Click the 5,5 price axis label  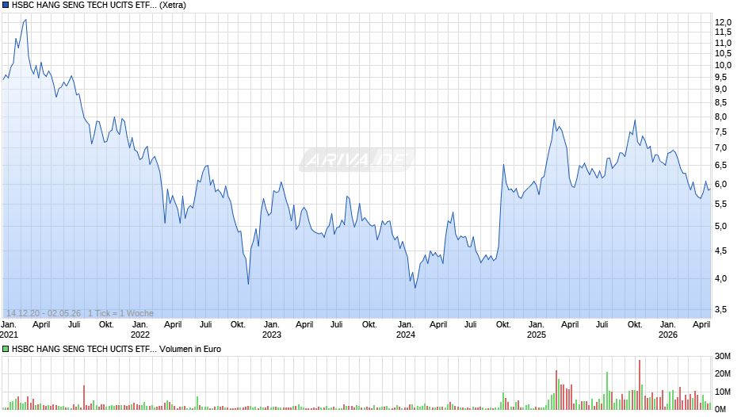720,204
